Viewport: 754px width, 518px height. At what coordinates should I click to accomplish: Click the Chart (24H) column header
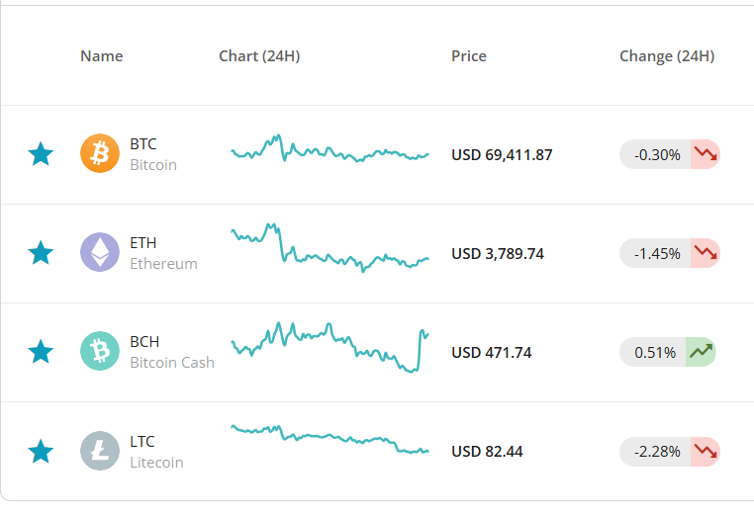coord(259,56)
